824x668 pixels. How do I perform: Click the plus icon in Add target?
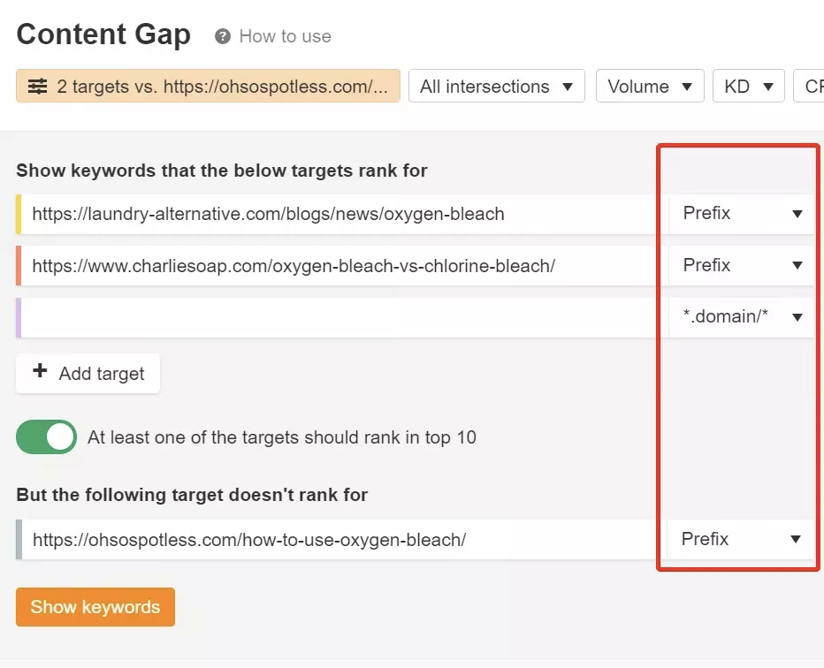pos(40,371)
